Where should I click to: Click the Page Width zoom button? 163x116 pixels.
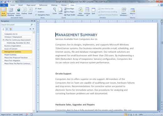pos(70,15)
